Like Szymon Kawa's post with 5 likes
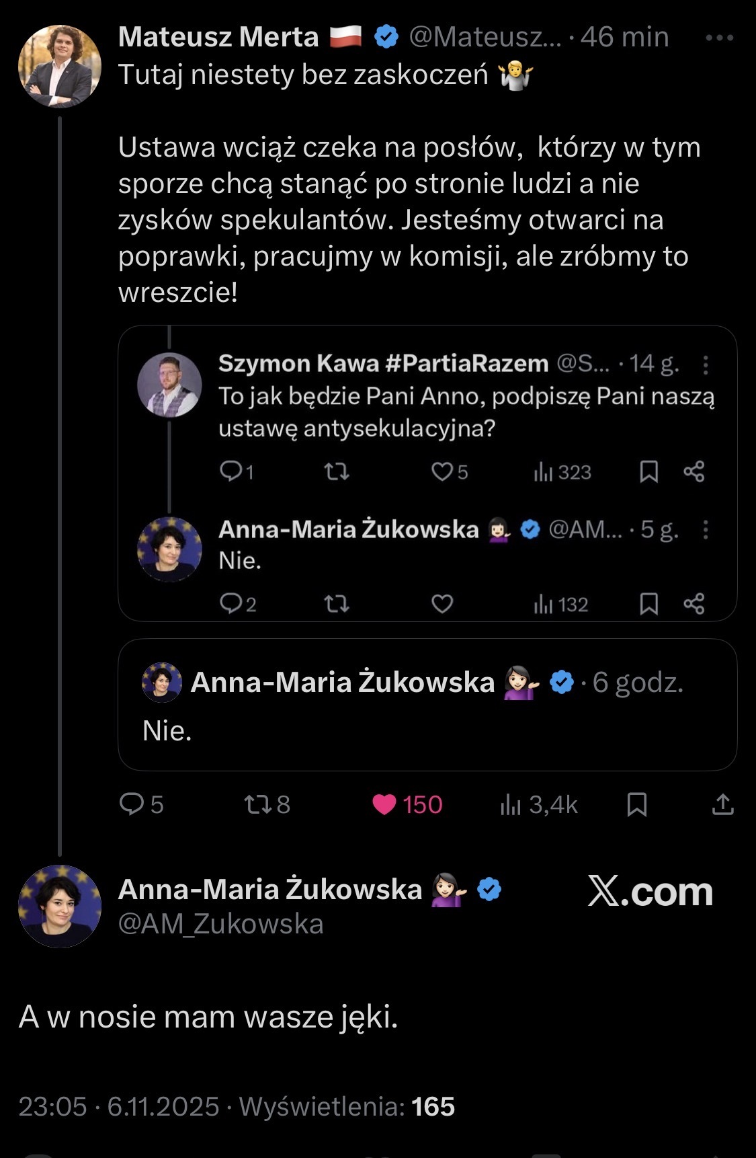 coord(442,472)
